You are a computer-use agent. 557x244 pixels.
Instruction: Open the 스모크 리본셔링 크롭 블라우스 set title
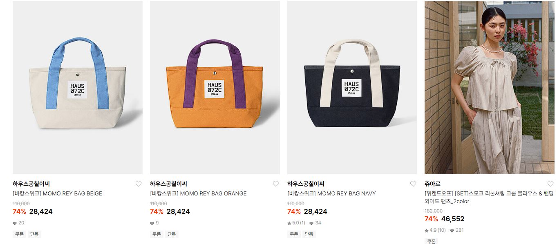[x=489, y=197]
